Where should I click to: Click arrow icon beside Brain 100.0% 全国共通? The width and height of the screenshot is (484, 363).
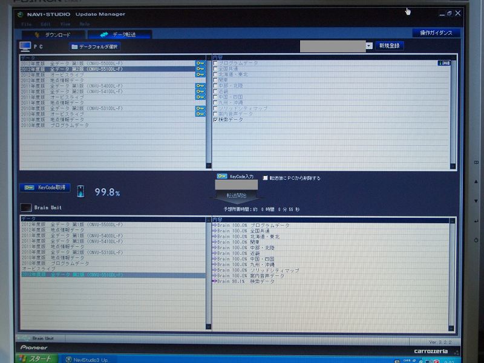(215, 231)
